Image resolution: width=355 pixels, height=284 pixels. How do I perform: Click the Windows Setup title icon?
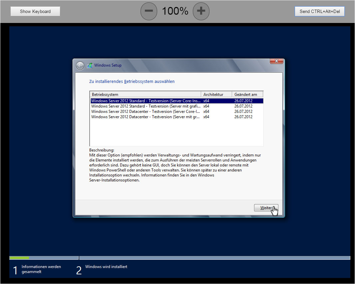90,65
